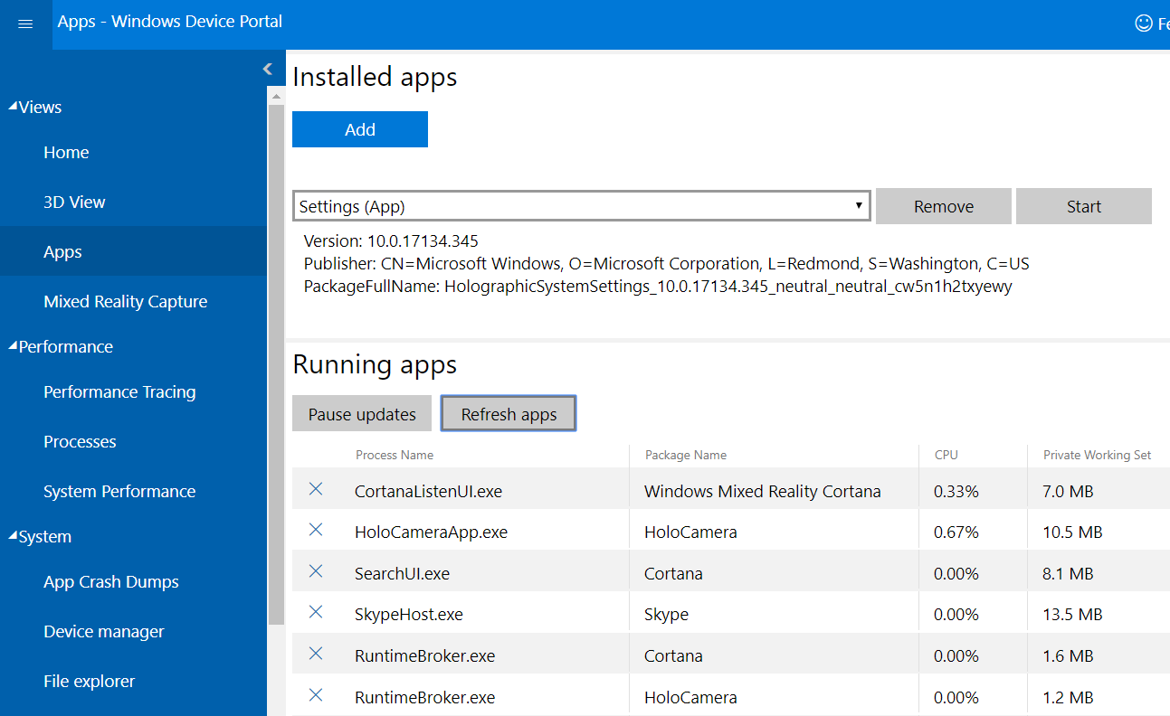This screenshot has width=1170, height=716.
Task: Close HoloCameraApp.exe using its X icon
Action: [316, 530]
